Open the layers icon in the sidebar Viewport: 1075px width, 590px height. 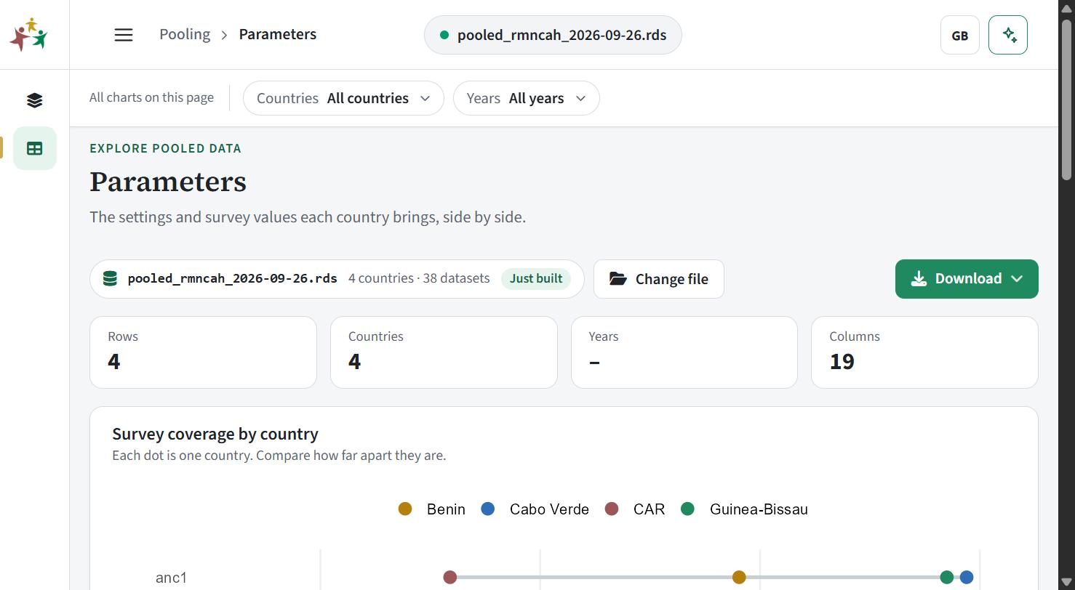pyautogui.click(x=34, y=100)
